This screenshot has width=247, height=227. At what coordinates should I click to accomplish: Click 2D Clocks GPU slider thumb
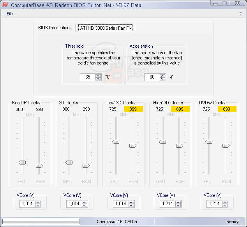[69, 163]
